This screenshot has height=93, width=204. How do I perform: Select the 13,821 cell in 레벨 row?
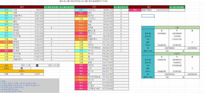(37, 74)
